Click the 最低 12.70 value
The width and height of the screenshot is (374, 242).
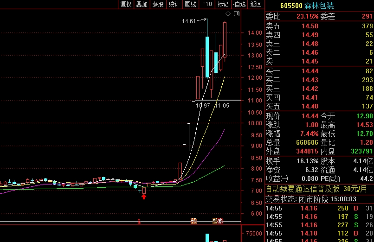(x=364, y=134)
